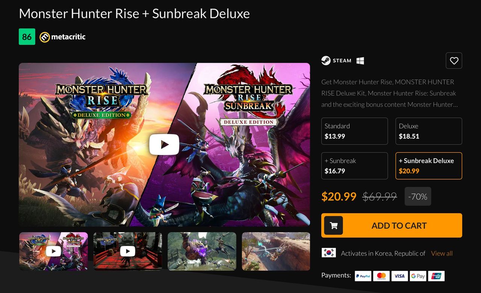
Task: Click the Mastercard payment icon
Action: click(381, 276)
